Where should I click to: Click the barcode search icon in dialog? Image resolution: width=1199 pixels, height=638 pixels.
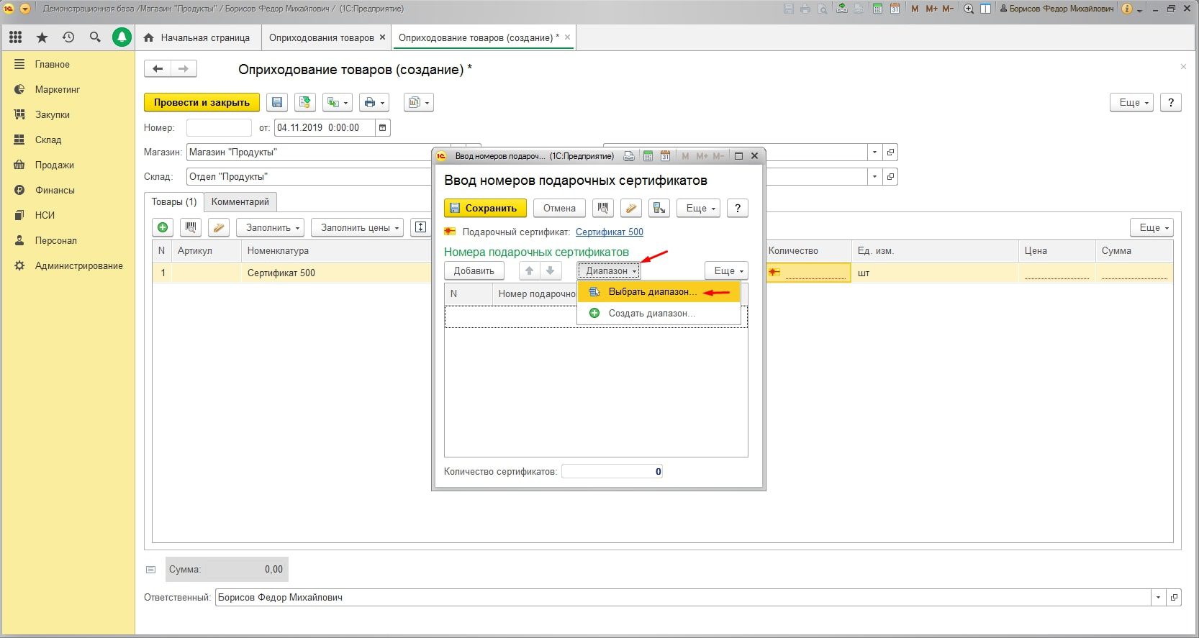click(x=603, y=209)
